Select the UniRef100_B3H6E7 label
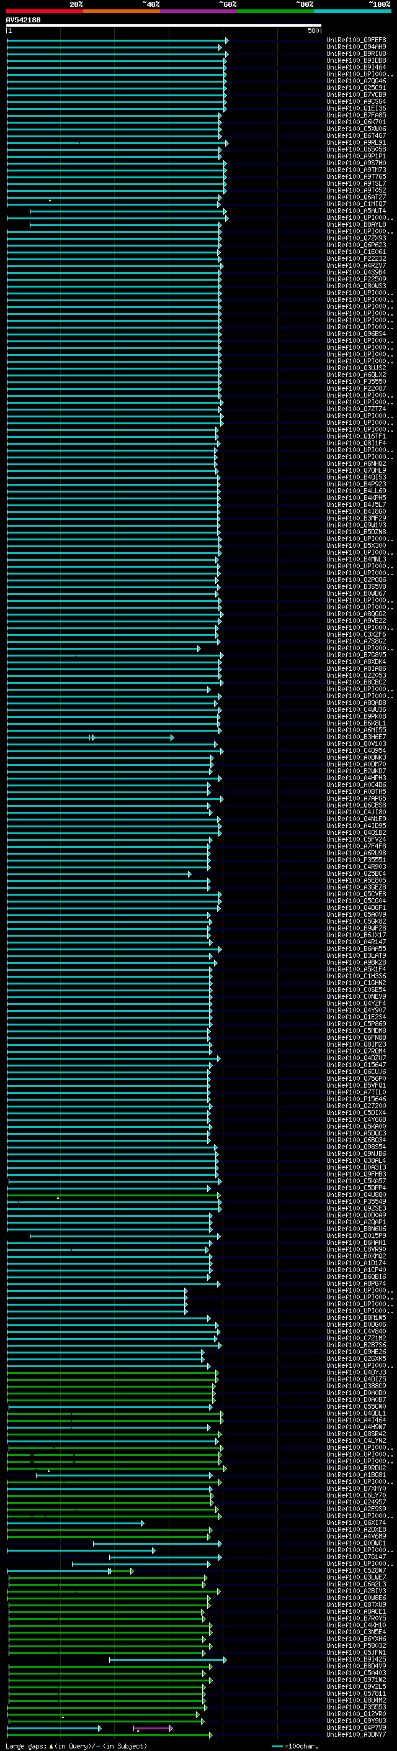Image resolution: width=397 pixels, height=1751 pixels. 356,737
